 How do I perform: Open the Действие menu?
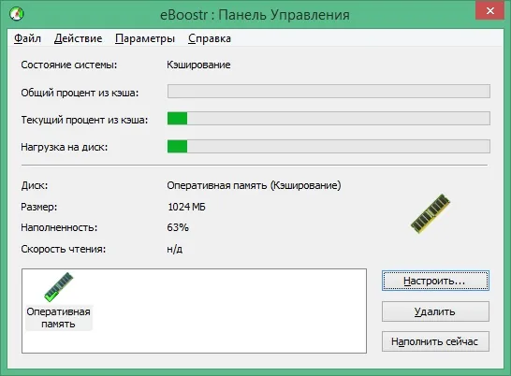(78, 38)
